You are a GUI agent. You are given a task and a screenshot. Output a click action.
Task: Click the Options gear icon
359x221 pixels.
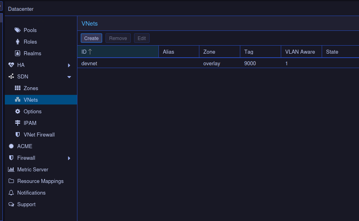(x=18, y=111)
